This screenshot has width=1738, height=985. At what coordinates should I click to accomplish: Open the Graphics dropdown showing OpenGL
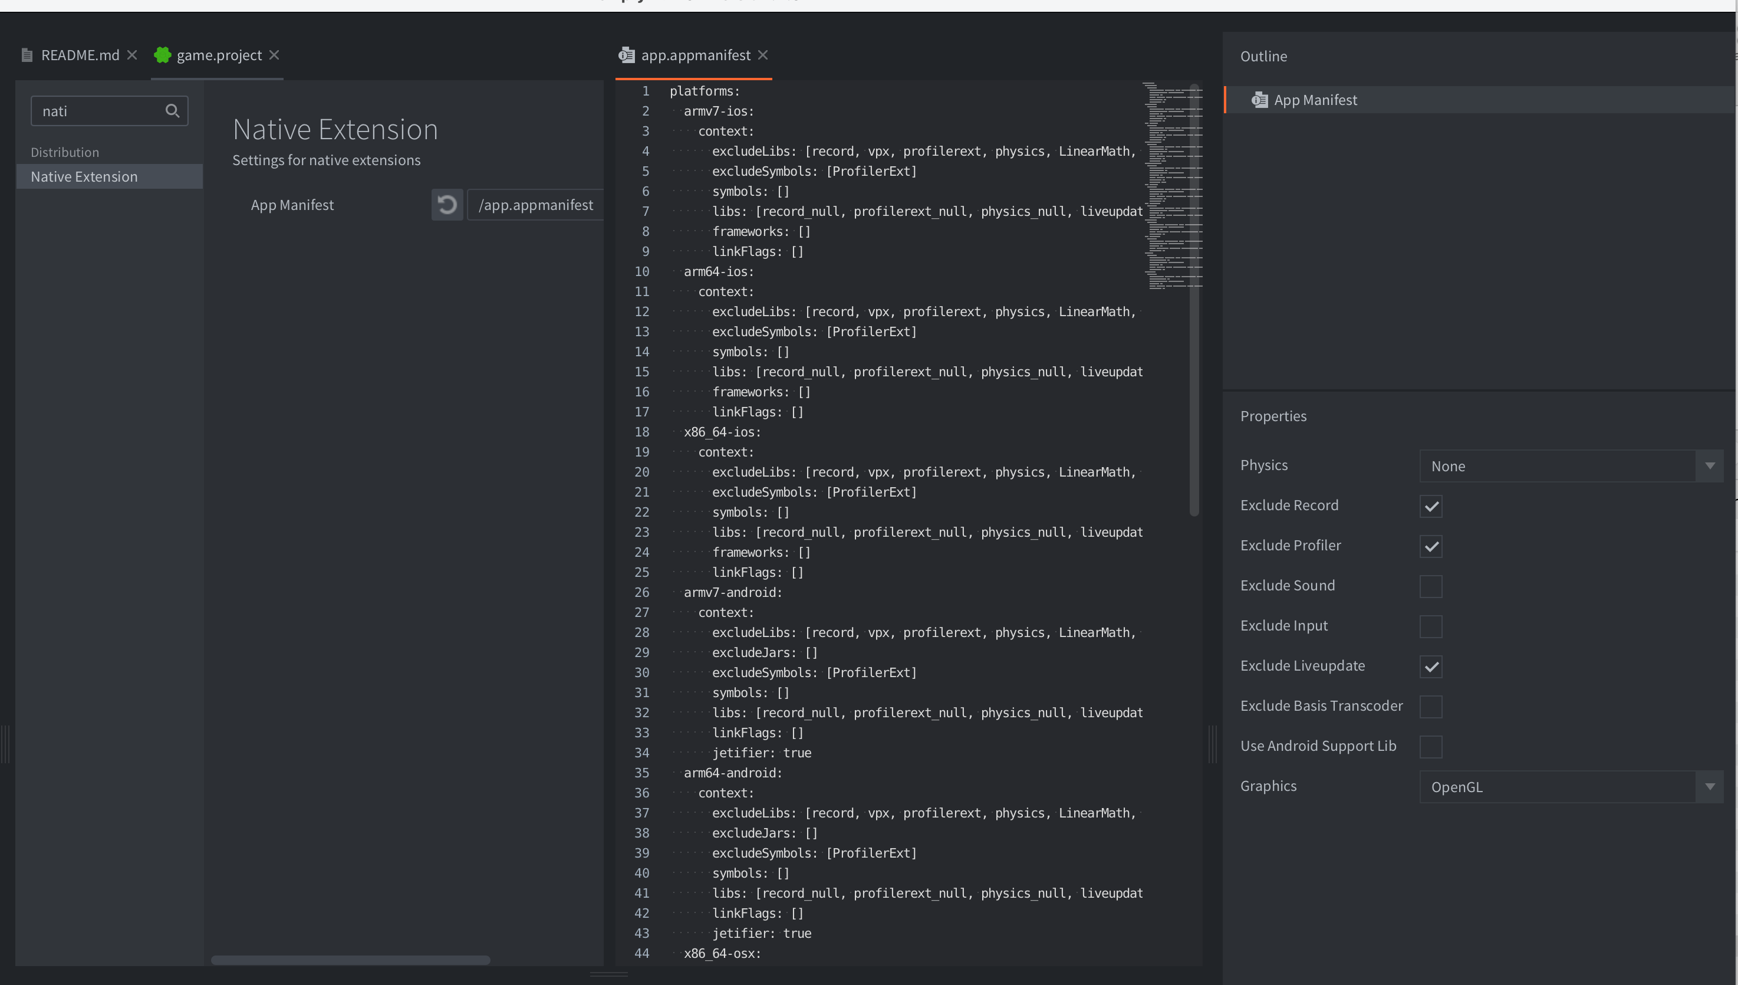(1571, 787)
